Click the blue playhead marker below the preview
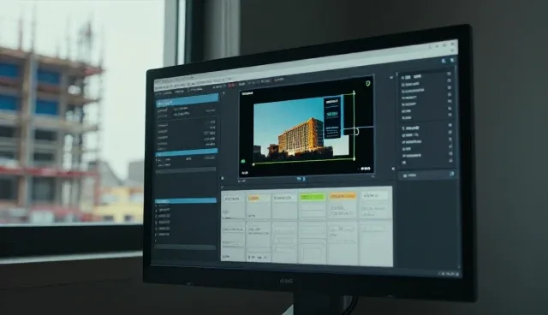 point(301,179)
